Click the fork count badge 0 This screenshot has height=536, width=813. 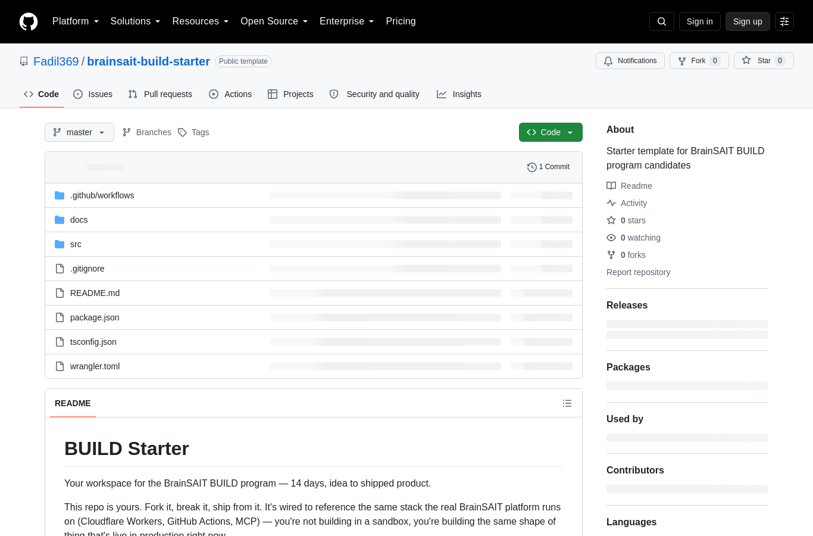[715, 61]
